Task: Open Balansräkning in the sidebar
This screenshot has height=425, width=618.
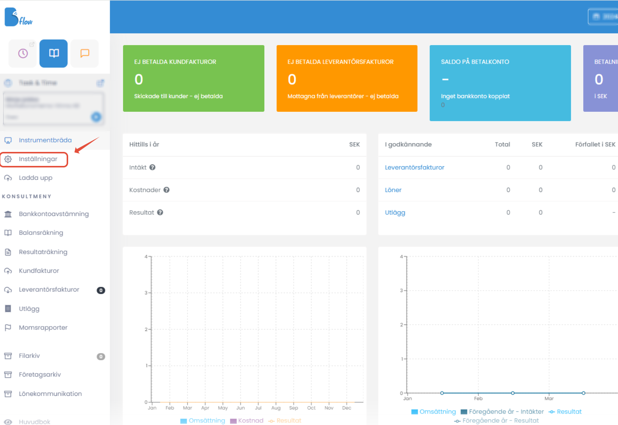Action: click(x=41, y=233)
